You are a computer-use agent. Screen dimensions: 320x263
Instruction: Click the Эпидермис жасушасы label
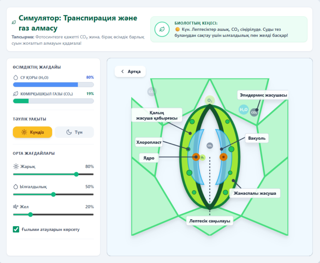(x=263, y=95)
